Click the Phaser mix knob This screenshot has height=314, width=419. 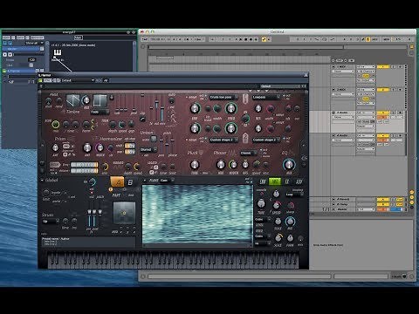pyautogui.click(x=221, y=165)
